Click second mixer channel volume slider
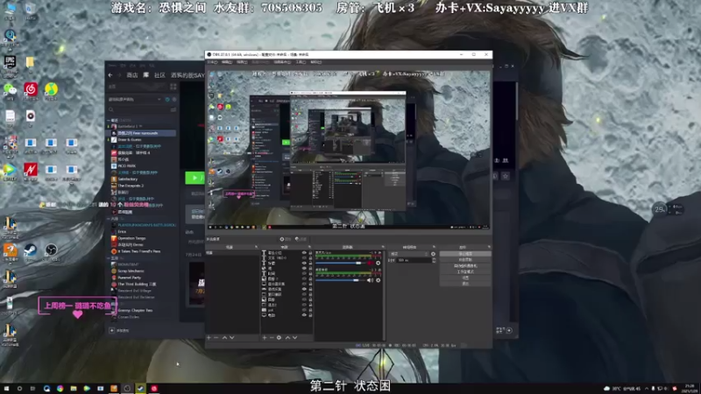Viewport: 701px width, 394px height. coord(340,280)
